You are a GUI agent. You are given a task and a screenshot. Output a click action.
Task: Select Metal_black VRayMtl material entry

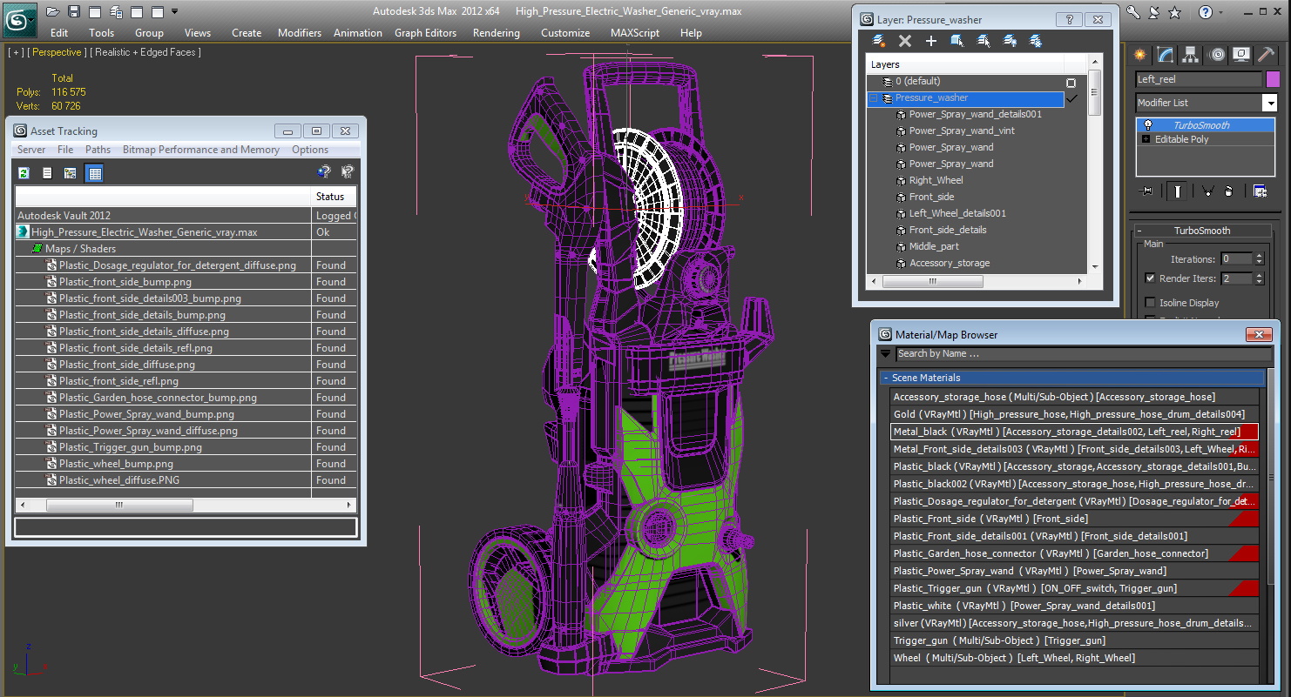tap(1075, 432)
